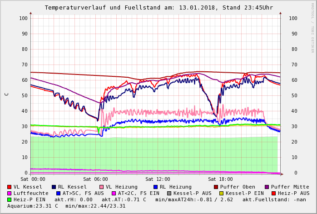The image size is (317, 214).
Task: Click the dark blue RL Kessel swatch
Action: point(54,187)
